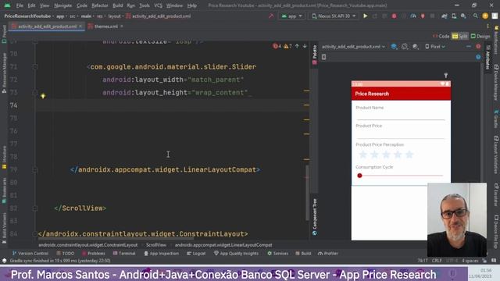
Task: Open the File menu
Action: pos(20,5)
